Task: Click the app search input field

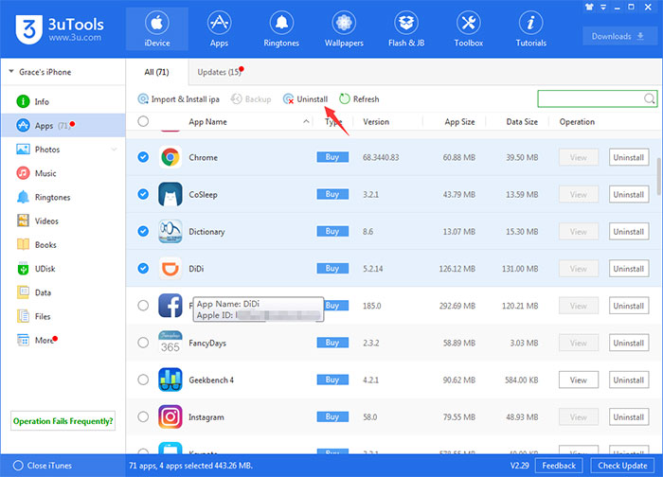Action: coord(590,98)
